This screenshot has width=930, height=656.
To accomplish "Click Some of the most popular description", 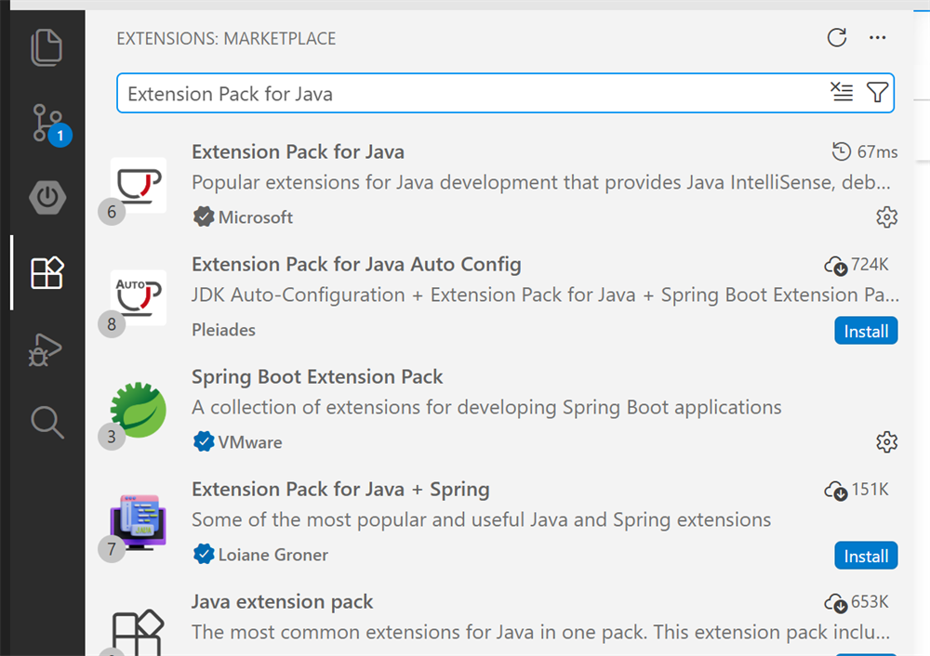I will pos(481,519).
